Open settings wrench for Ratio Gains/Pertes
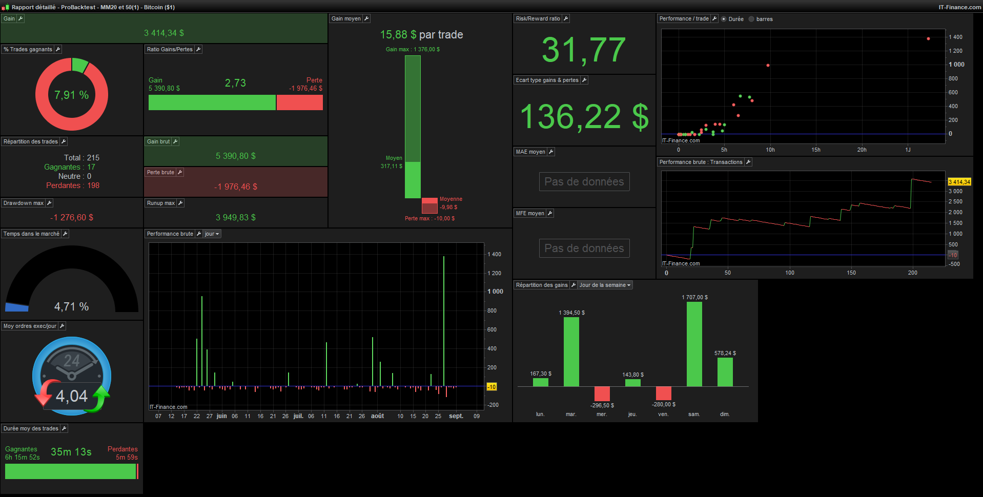The height and width of the screenshot is (497, 983). coord(198,49)
